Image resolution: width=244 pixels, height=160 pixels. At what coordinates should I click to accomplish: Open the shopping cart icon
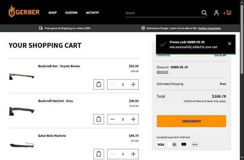227,13
